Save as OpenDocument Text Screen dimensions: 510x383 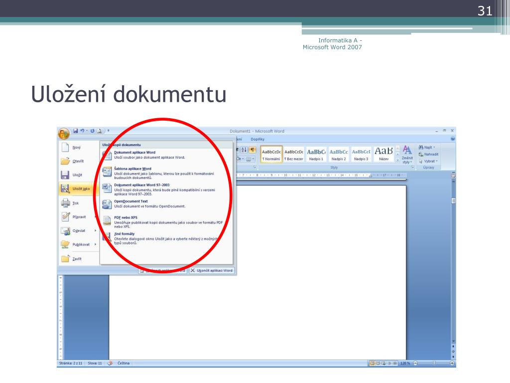tap(166, 203)
